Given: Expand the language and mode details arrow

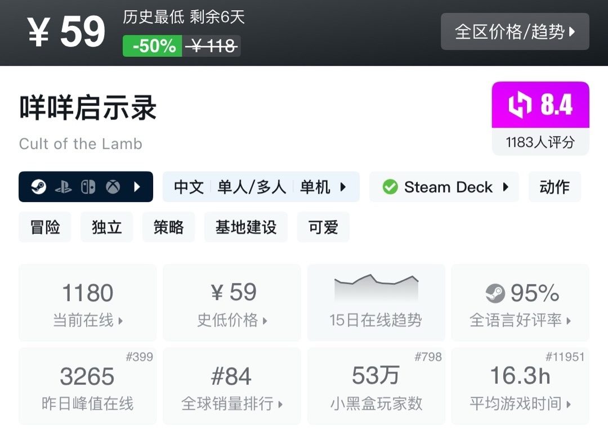Looking at the screenshot, I should pos(343,187).
